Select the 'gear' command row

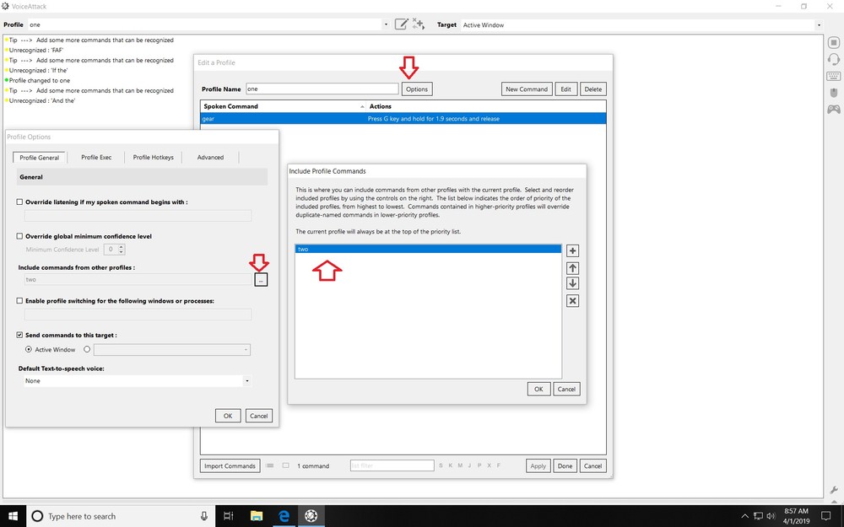click(403, 118)
